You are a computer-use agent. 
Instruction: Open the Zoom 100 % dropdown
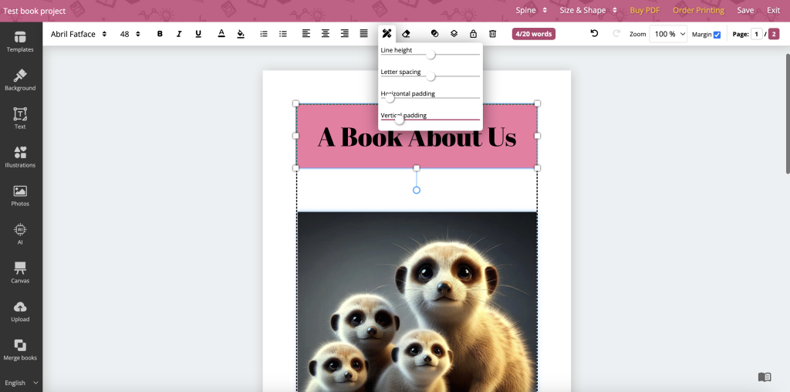[668, 34]
